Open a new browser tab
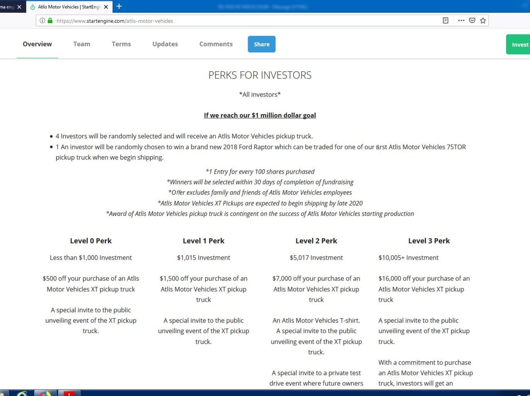The height and width of the screenshot is (396, 530). pos(119,6)
